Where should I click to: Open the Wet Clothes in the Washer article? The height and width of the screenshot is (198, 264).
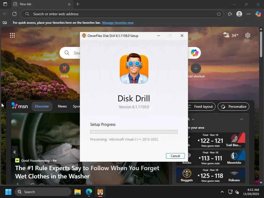pos(87,172)
